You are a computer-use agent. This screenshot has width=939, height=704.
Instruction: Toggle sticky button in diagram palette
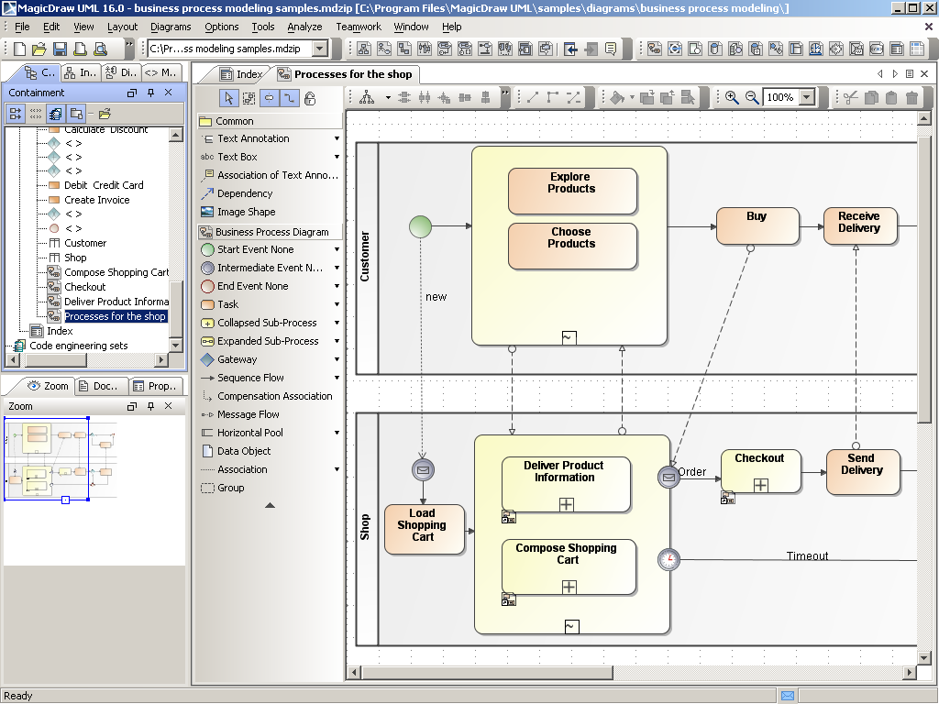click(270, 98)
